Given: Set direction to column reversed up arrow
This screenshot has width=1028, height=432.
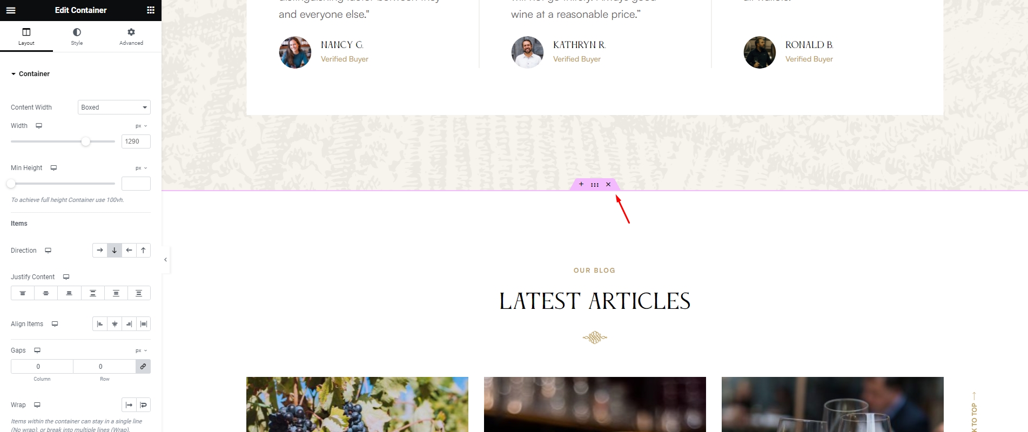Looking at the screenshot, I should point(143,251).
